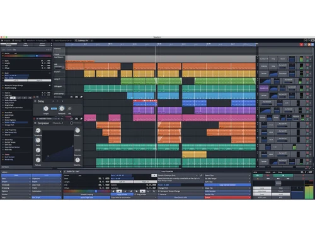Click the transport fast-forward button

(288, 179)
